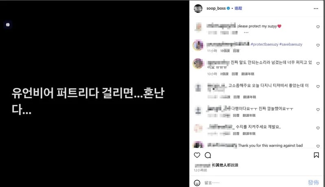Follow soop_boss with 追蹤 button

click(x=238, y=8)
